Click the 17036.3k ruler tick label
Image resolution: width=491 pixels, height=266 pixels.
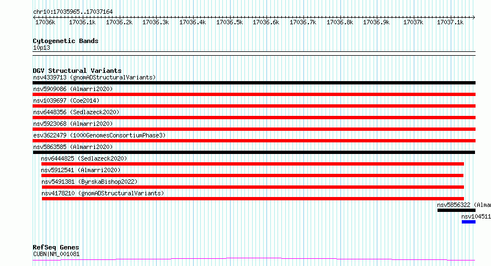156,22
